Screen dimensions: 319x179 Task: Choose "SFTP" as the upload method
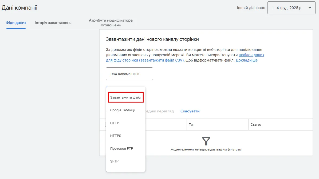[x=114, y=161]
